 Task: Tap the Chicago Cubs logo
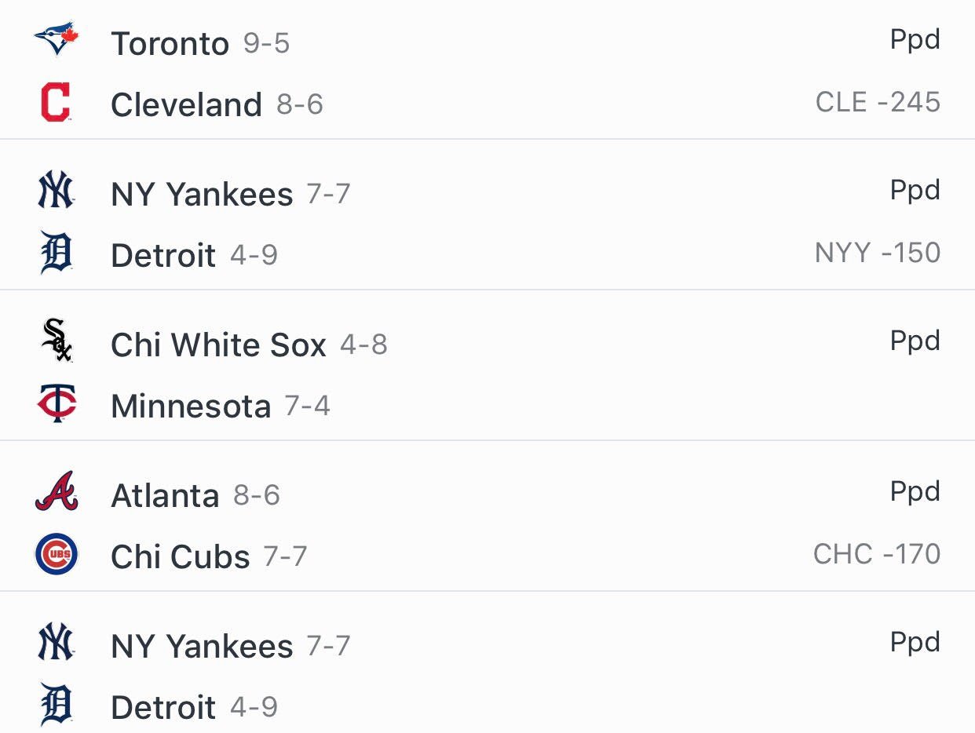(57, 554)
